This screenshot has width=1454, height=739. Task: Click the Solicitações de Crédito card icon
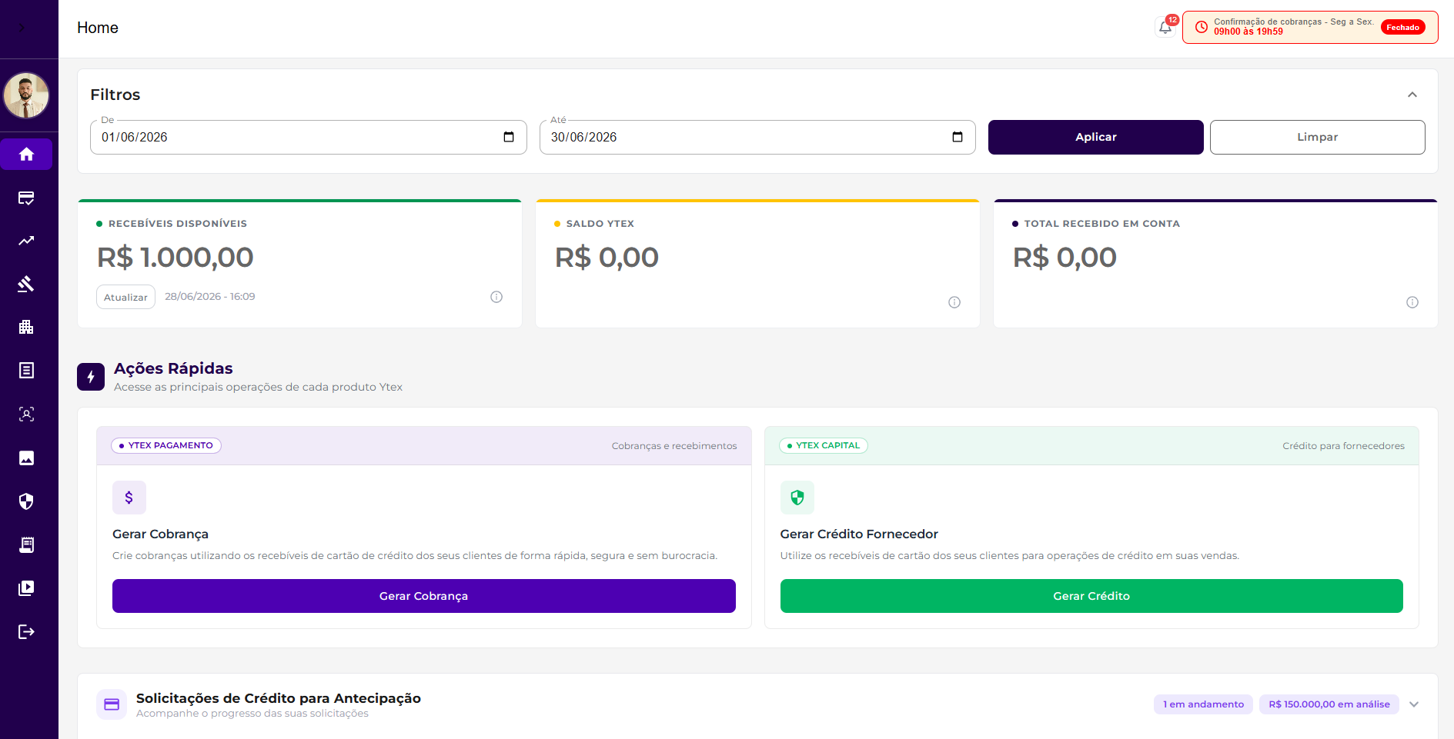click(112, 704)
